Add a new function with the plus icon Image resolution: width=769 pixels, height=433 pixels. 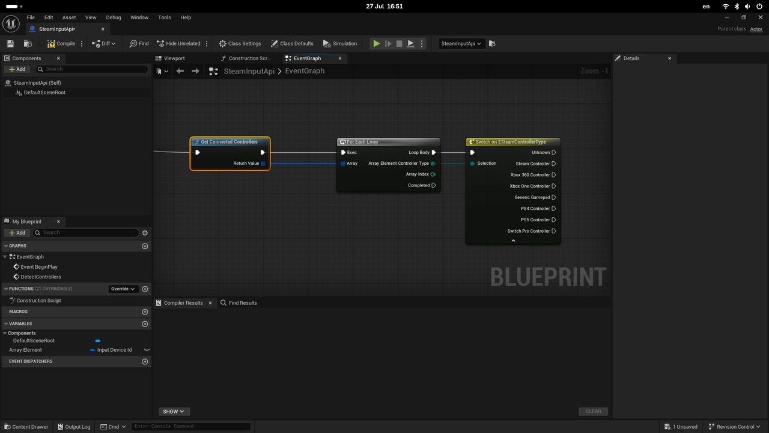point(145,289)
